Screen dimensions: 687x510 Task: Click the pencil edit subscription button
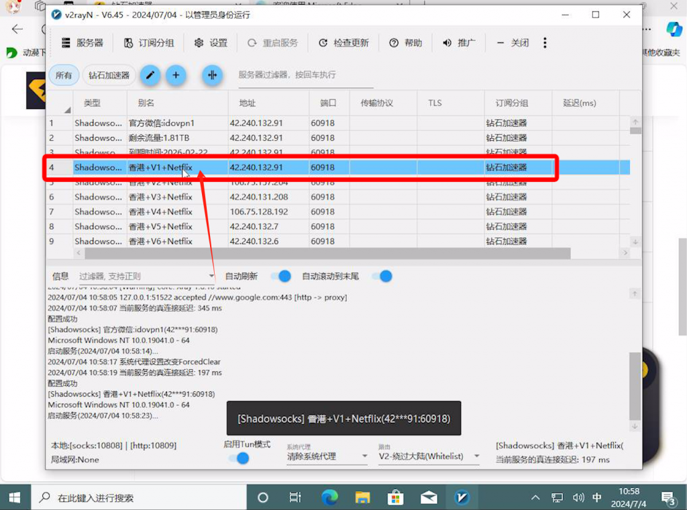(150, 75)
